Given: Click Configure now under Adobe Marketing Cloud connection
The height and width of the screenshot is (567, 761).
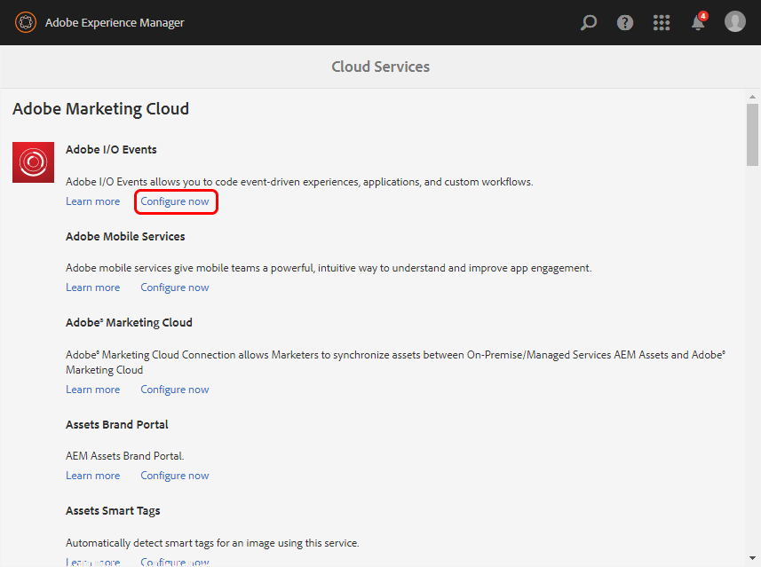Looking at the screenshot, I should pos(175,390).
